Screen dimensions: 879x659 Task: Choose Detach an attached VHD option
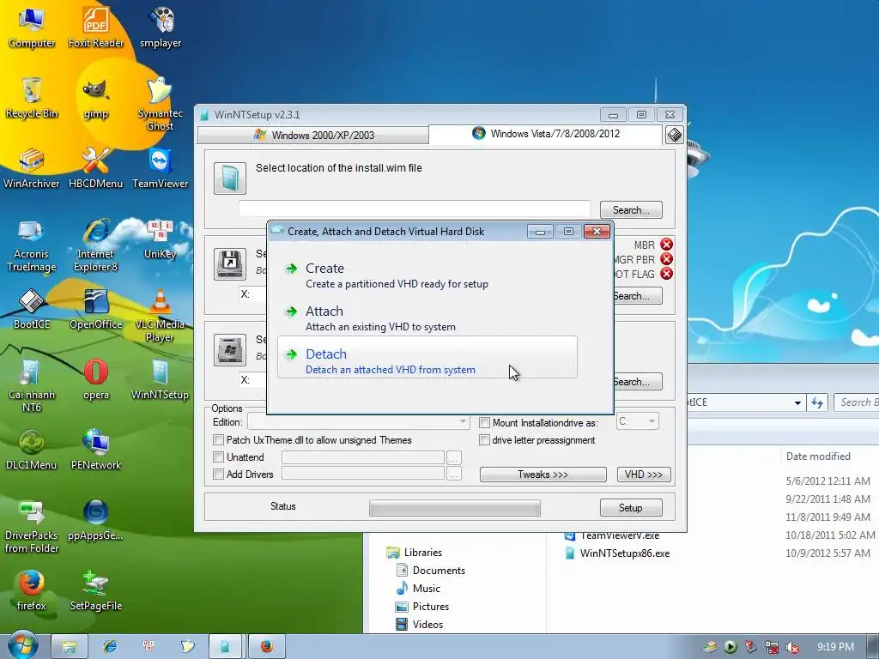click(x=427, y=358)
